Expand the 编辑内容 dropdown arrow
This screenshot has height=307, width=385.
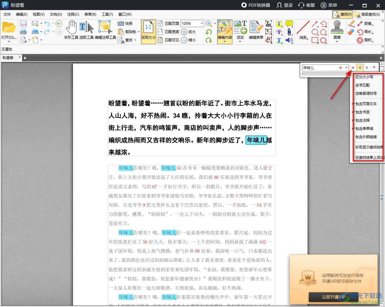tap(225, 42)
